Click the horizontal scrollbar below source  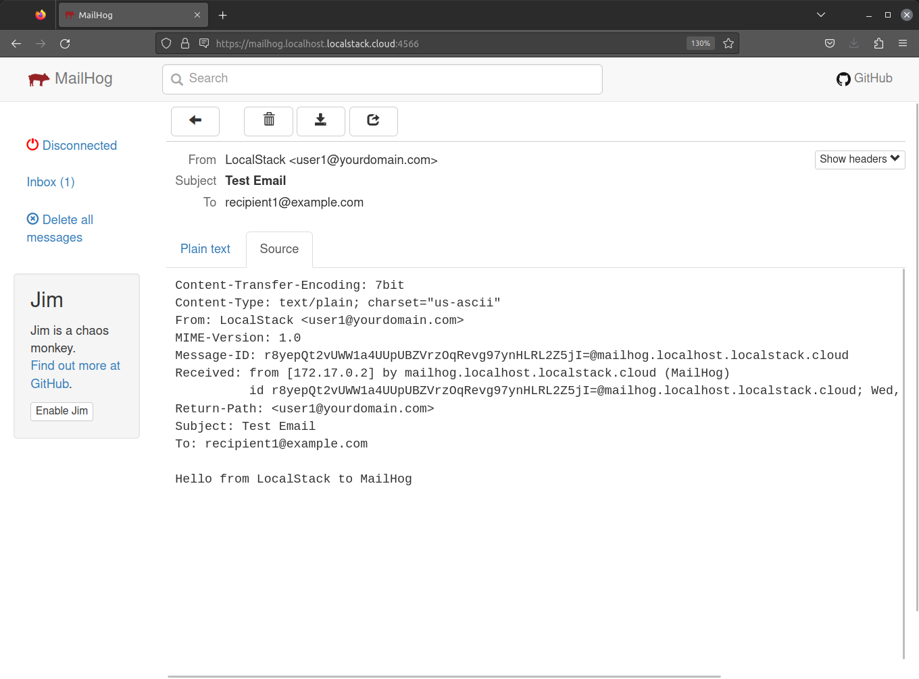[444, 676]
